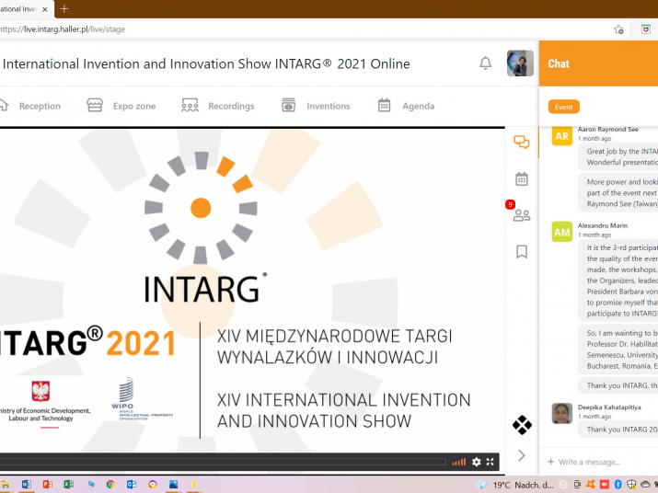Open the Expo zone tab
Screen dimensions: 658x493
point(122,106)
